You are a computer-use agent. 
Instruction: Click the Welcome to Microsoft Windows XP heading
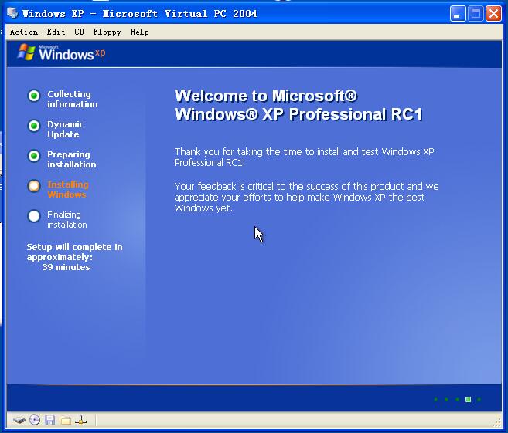click(298, 105)
